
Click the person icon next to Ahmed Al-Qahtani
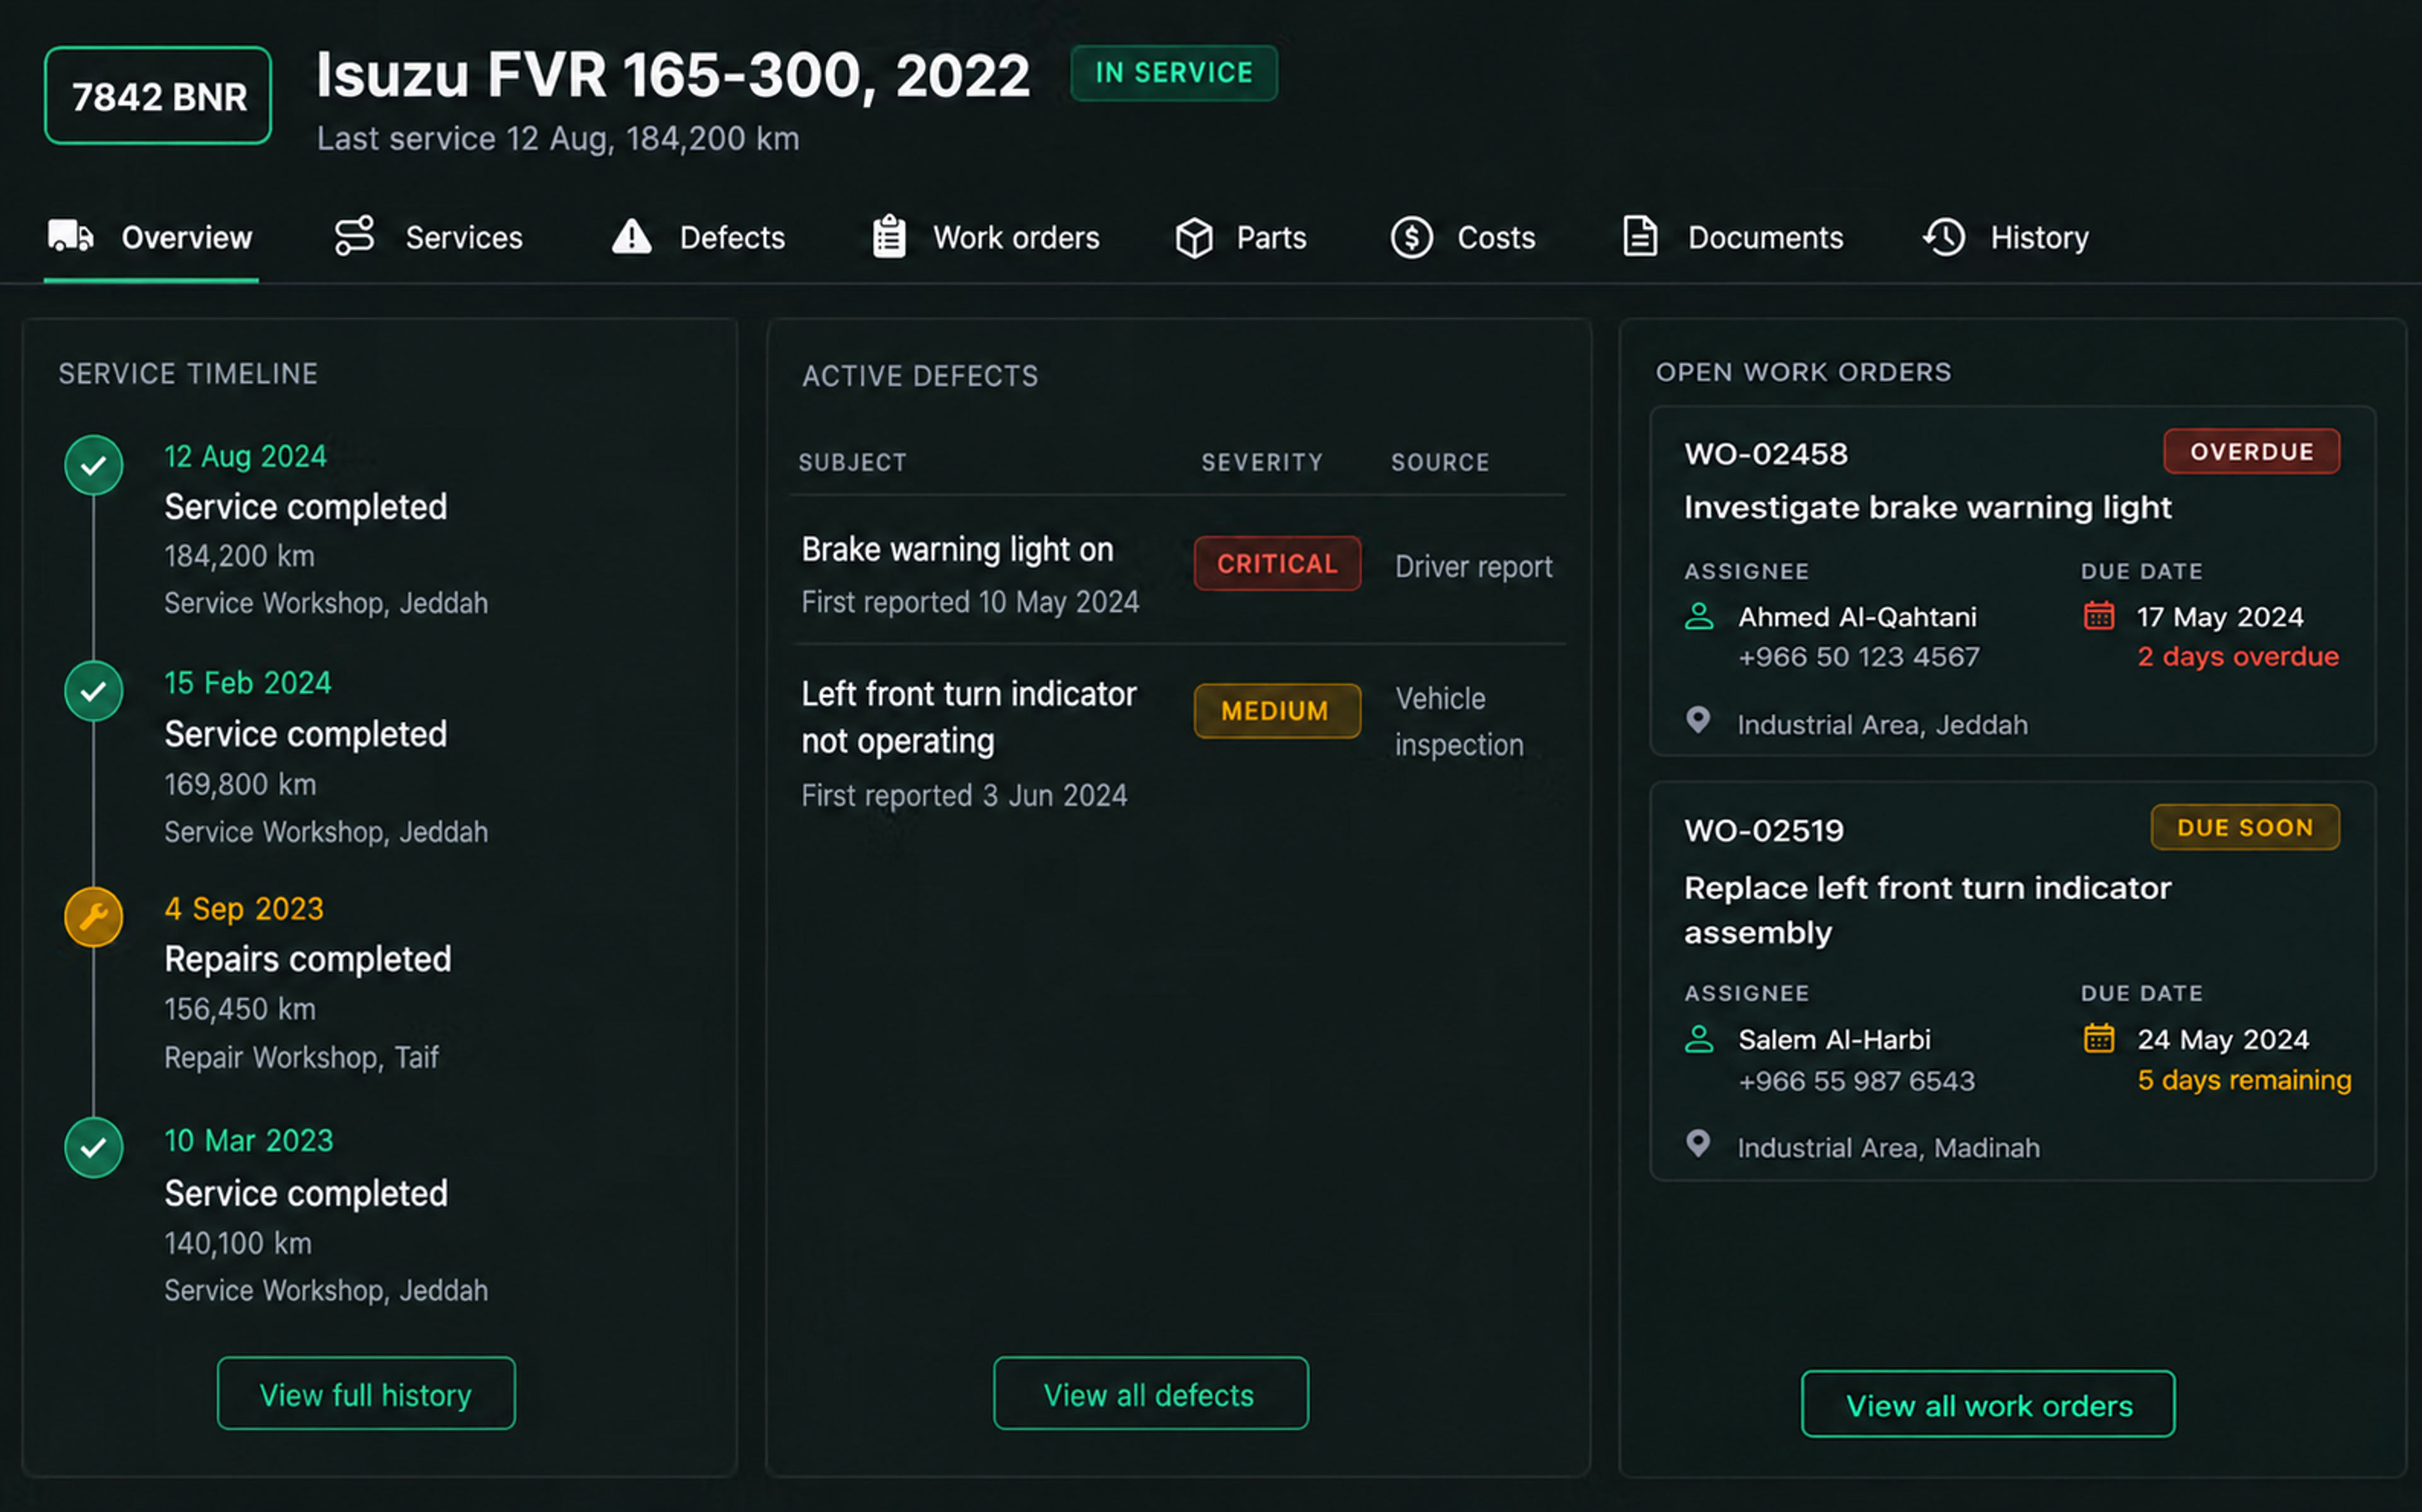coord(1699,617)
